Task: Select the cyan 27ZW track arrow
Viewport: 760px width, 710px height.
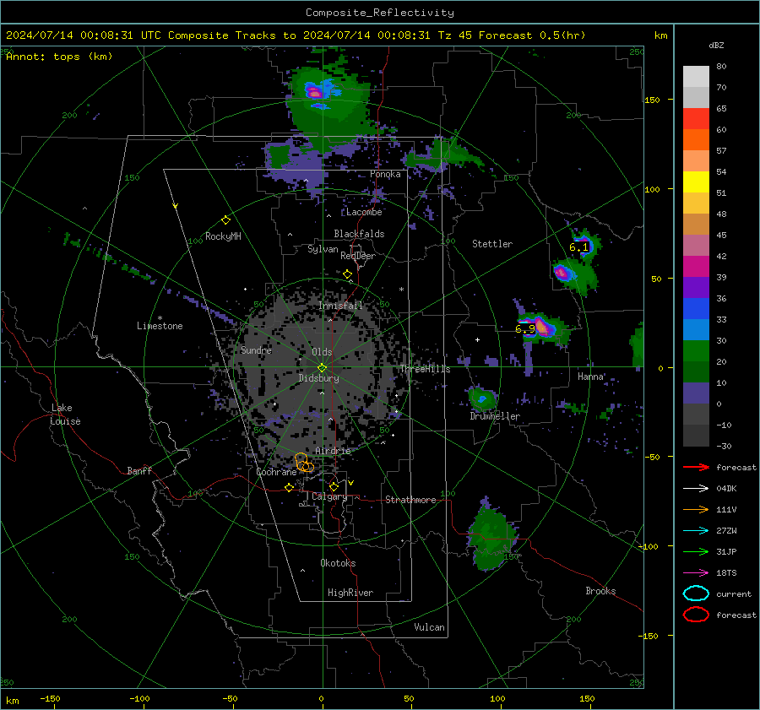Action: [696, 531]
